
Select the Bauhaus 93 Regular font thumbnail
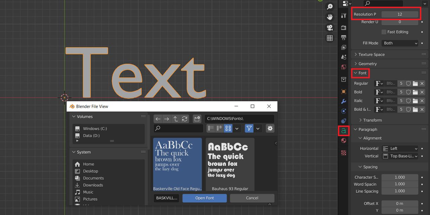coord(230,161)
